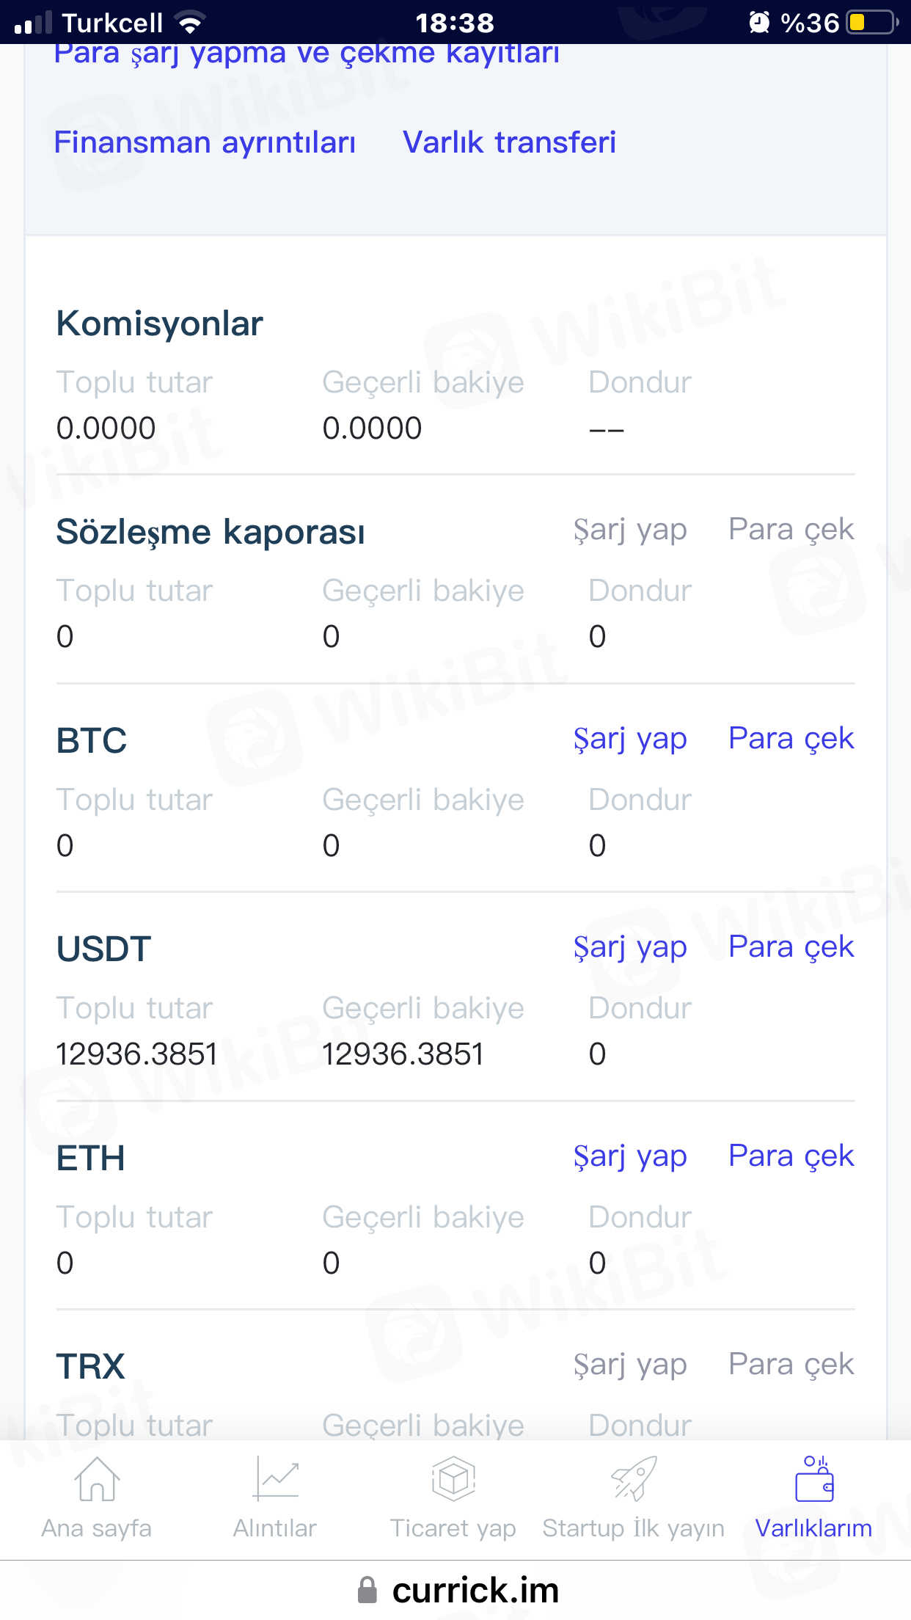Tap the Wi-Fi status icon

[190, 23]
